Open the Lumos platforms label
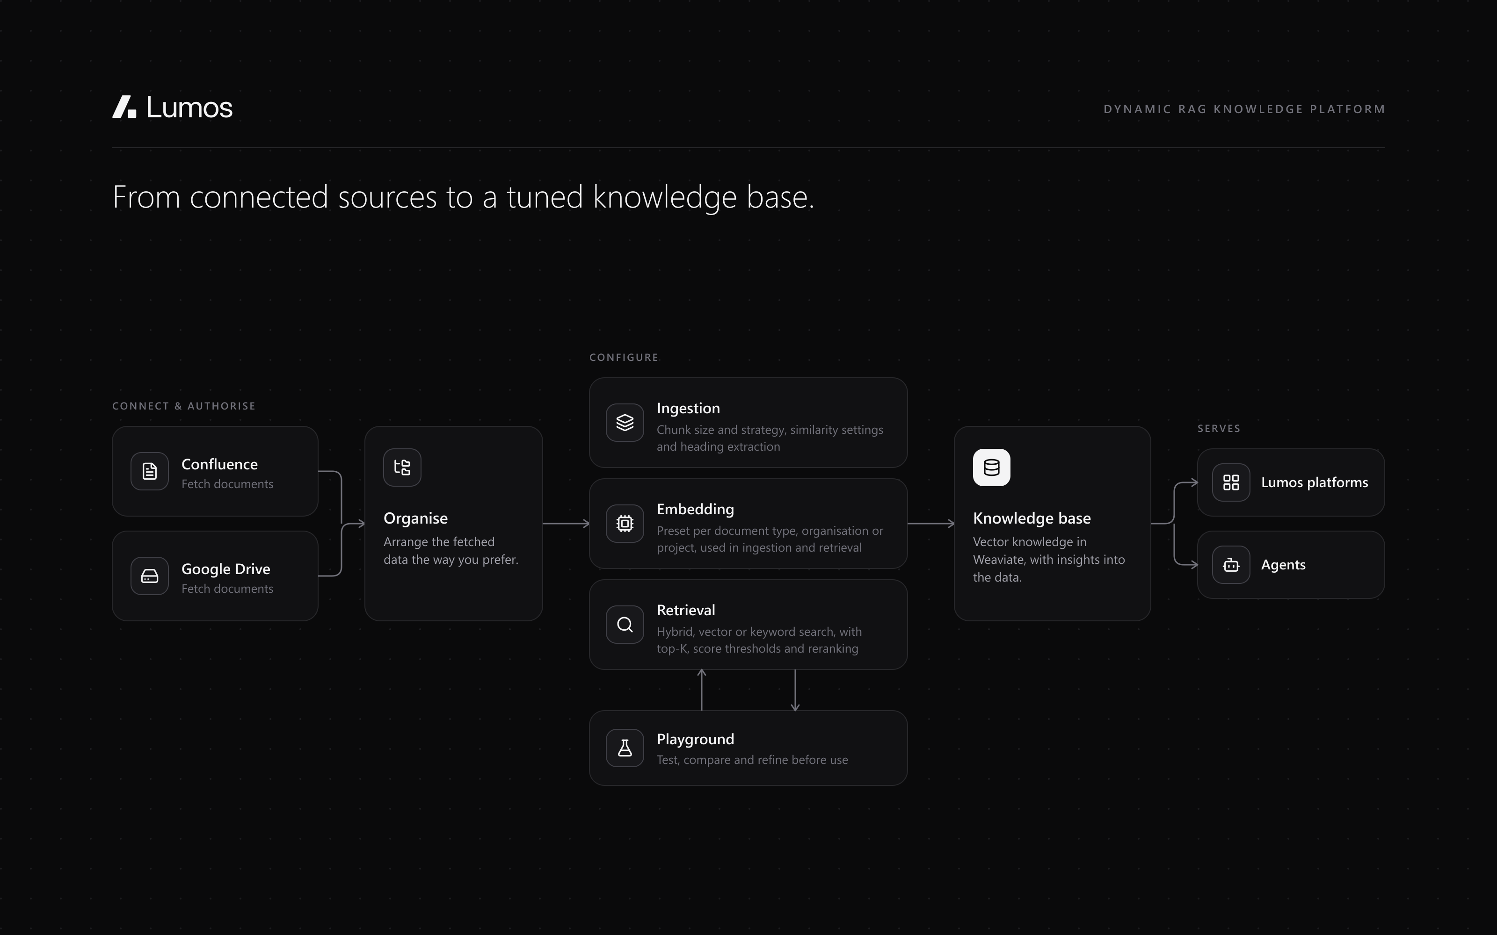This screenshot has width=1497, height=935. point(1315,482)
